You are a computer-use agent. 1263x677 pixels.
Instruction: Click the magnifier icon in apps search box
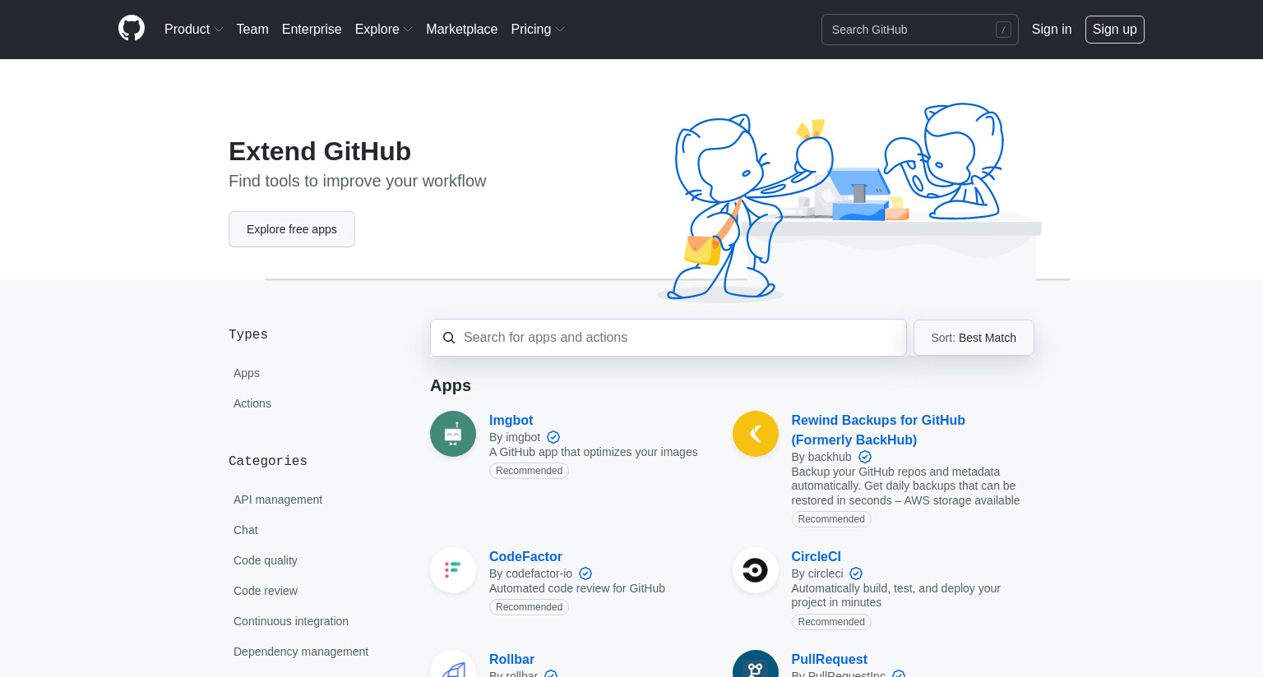[x=449, y=338]
